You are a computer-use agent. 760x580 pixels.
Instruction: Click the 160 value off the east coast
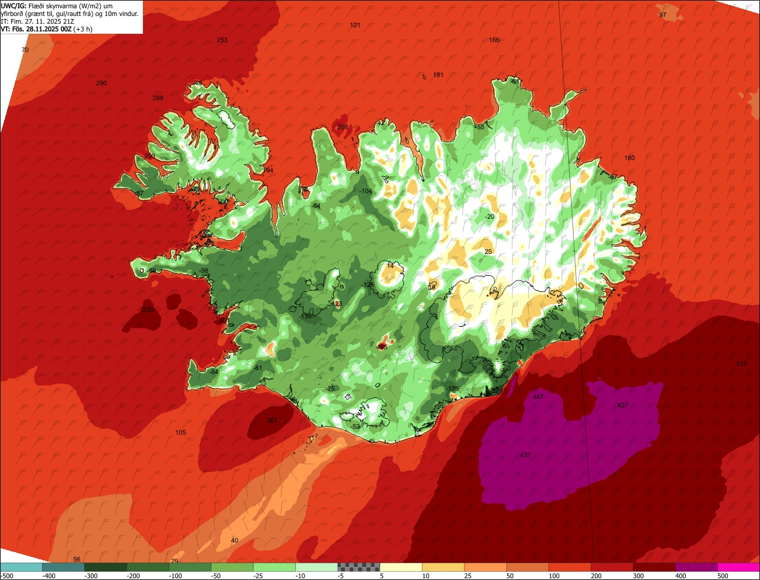[x=629, y=158]
